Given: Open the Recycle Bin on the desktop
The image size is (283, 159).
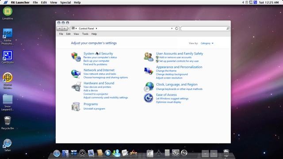Looking at the screenshot, I should [x=8, y=123].
